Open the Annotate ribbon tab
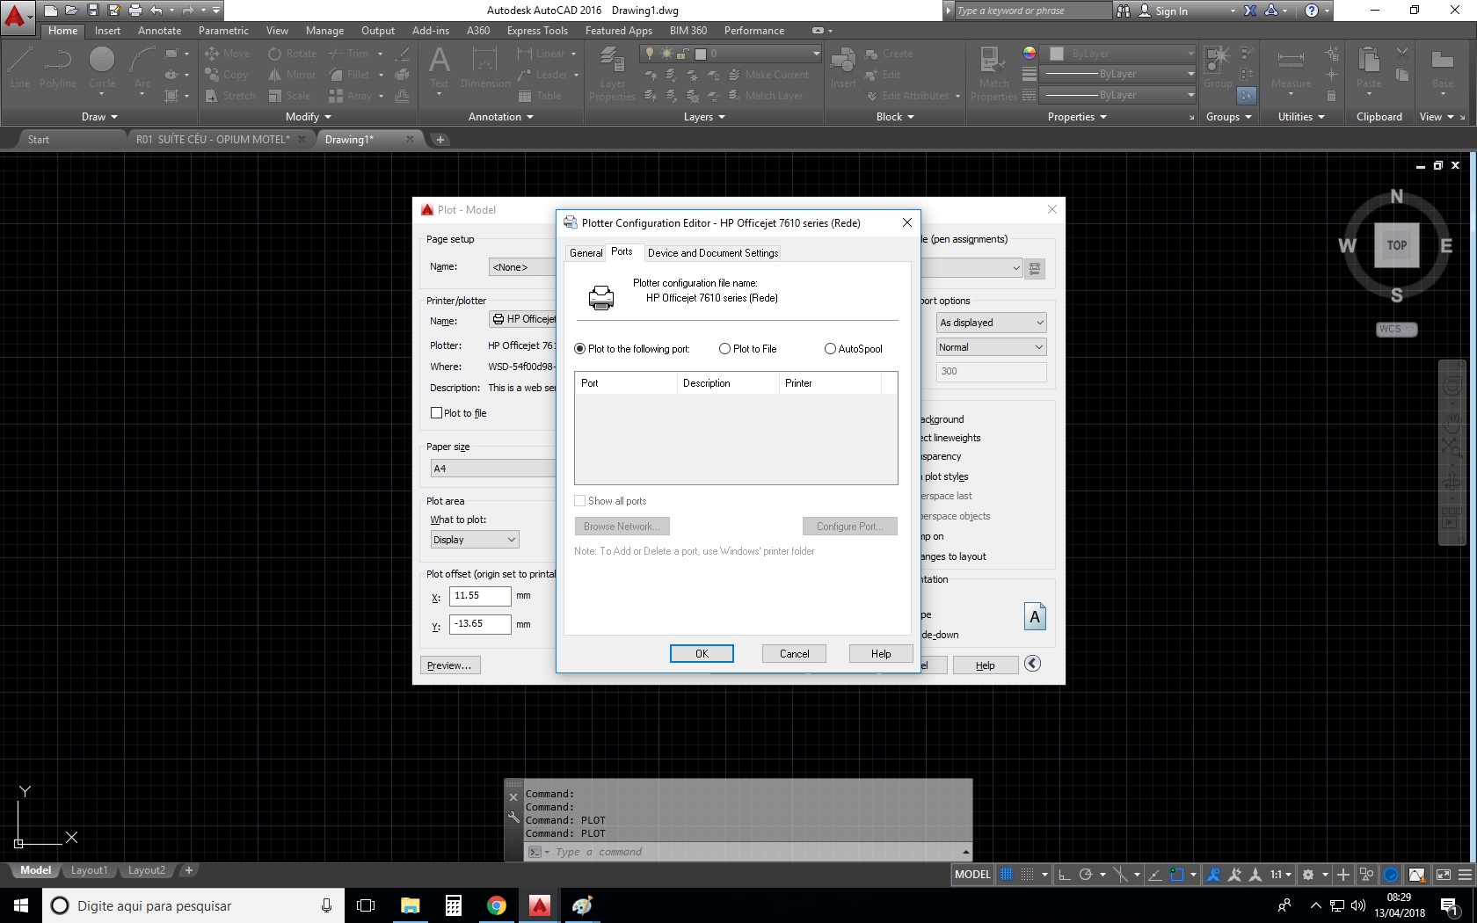Image resolution: width=1477 pixels, height=923 pixels. (x=159, y=30)
